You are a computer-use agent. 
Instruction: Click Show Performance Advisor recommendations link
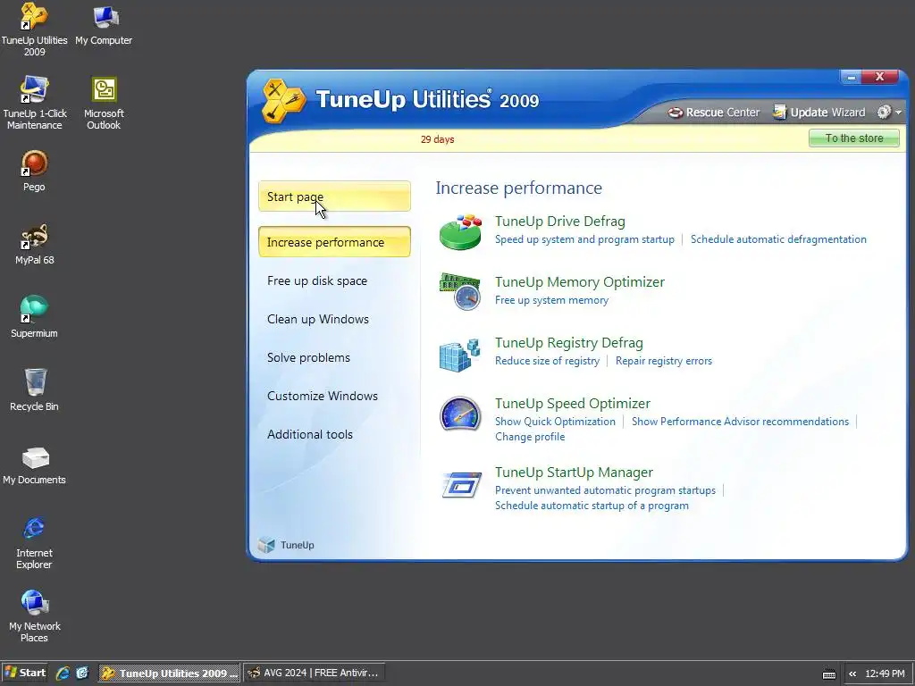coord(740,422)
